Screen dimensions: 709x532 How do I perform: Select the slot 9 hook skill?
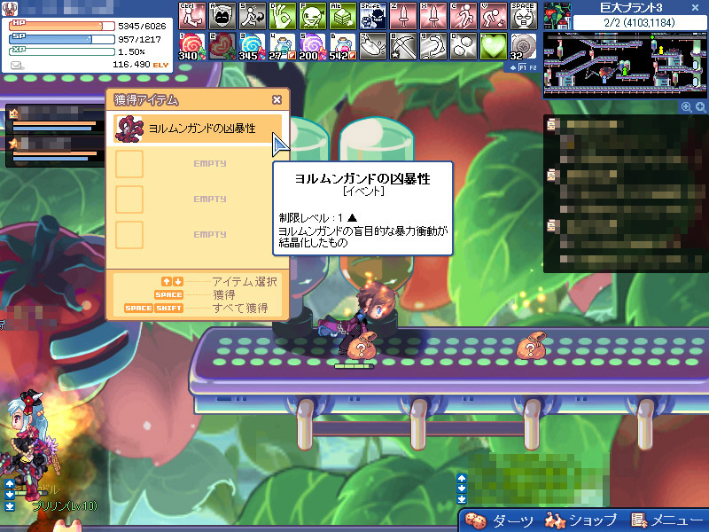tap(433, 46)
